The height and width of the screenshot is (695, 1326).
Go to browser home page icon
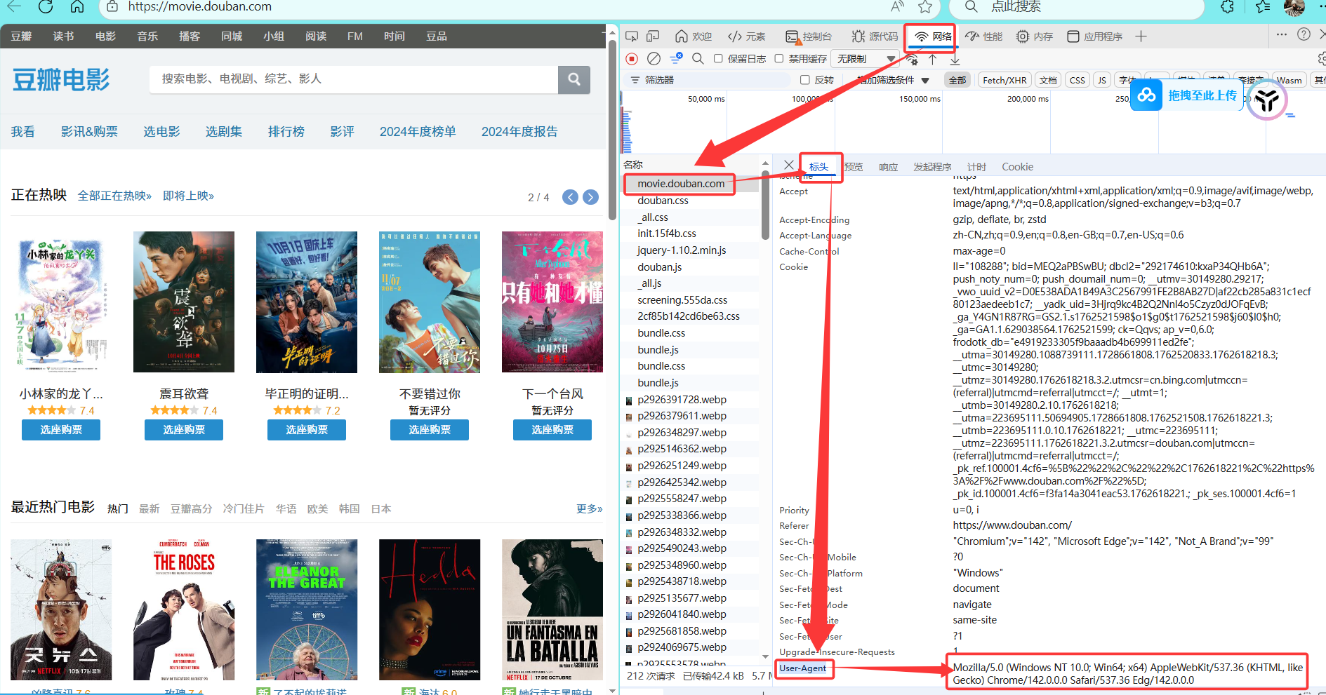(x=77, y=7)
